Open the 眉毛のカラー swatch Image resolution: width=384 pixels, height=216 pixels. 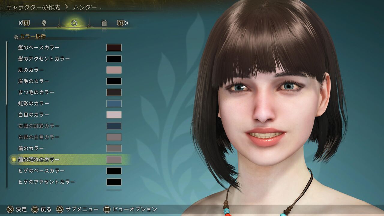click(x=114, y=81)
